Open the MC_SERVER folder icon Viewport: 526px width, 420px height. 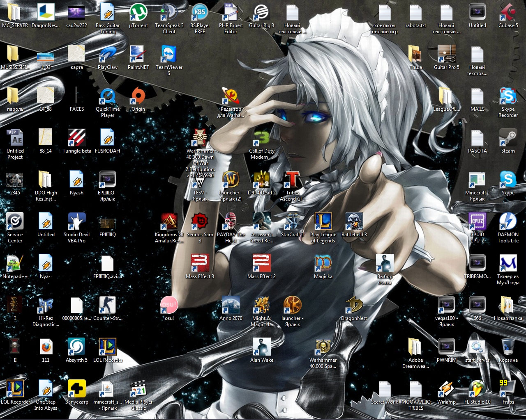point(15,12)
